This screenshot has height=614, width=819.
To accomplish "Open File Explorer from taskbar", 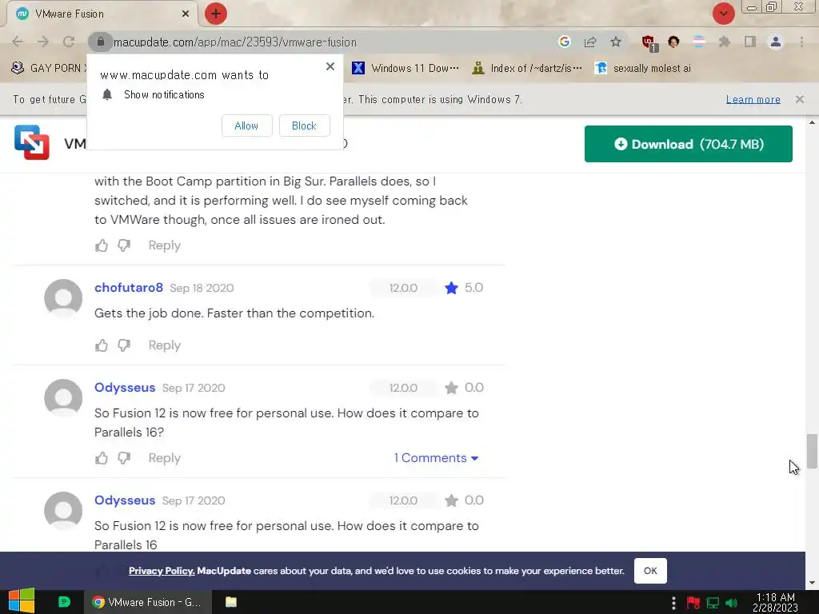I will click(x=231, y=602).
